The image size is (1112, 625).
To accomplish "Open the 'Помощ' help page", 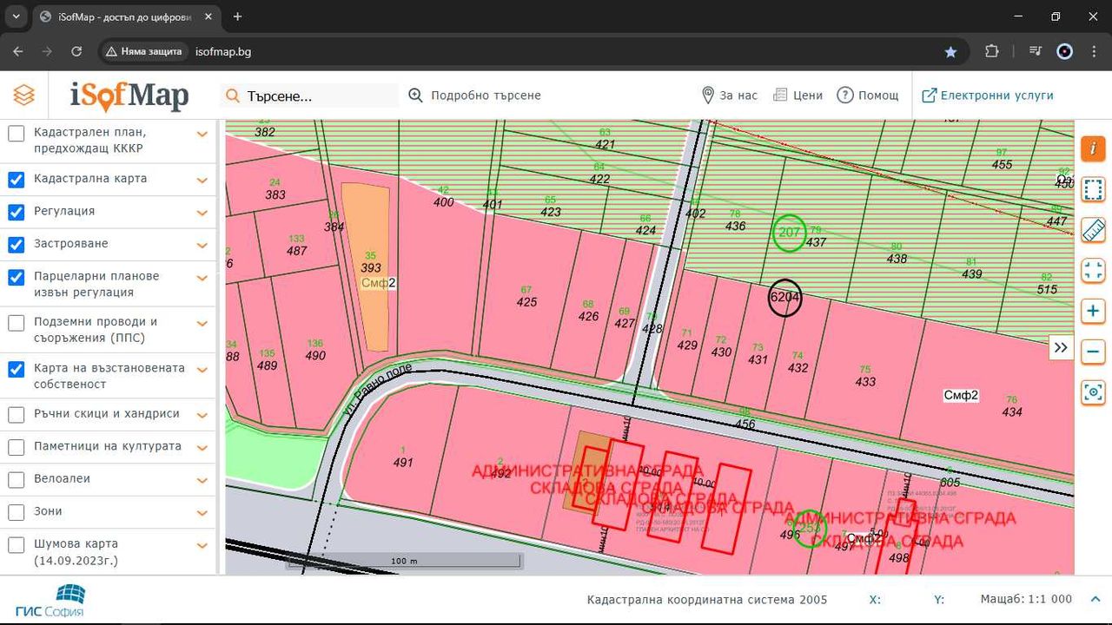I will point(868,95).
